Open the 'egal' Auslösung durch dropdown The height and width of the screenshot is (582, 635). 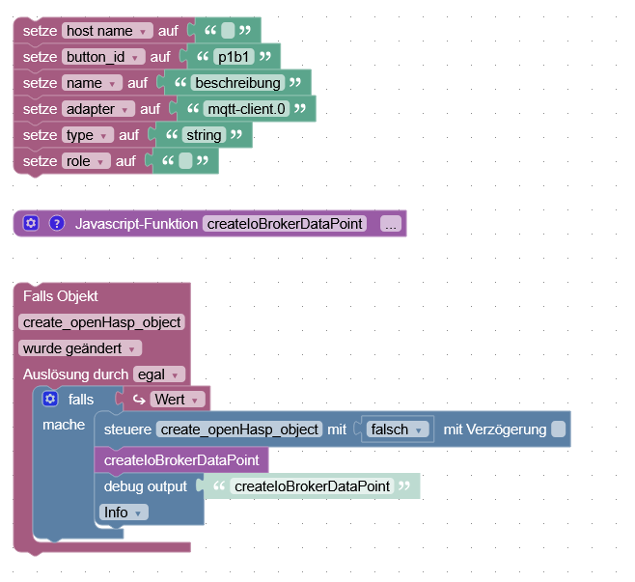[159, 374]
